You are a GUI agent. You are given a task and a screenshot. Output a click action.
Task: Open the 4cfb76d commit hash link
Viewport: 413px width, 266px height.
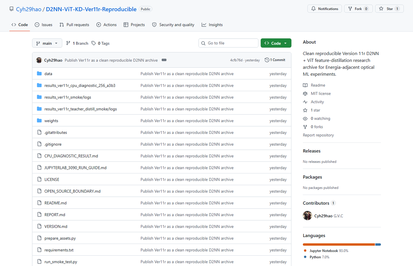tap(236, 60)
